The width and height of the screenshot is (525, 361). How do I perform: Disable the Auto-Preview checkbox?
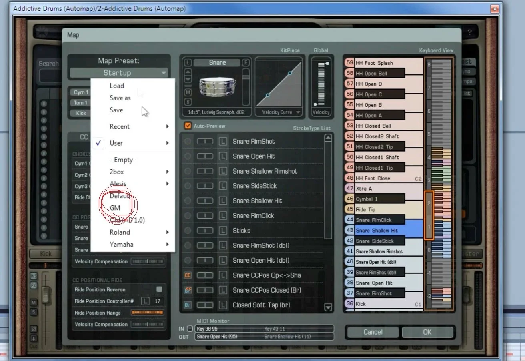tap(188, 126)
